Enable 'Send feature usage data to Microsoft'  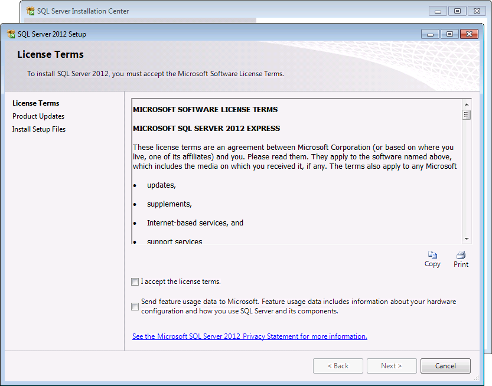tap(135, 306)
